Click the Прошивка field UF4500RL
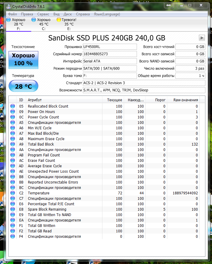This screenshot has height=264, width=212. [x=110, y=47]
